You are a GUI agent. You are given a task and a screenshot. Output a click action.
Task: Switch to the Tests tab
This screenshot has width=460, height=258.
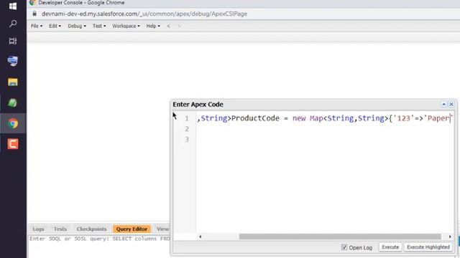[60, 229]
